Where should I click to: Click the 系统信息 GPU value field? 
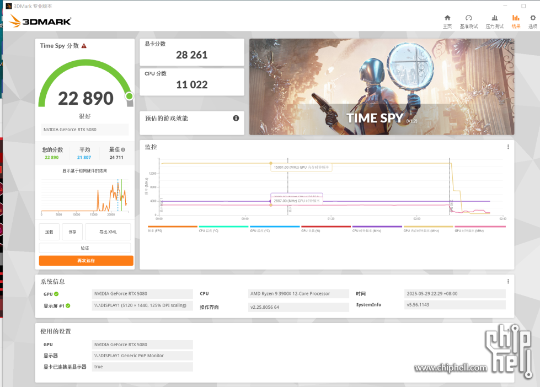pos(142,294)
